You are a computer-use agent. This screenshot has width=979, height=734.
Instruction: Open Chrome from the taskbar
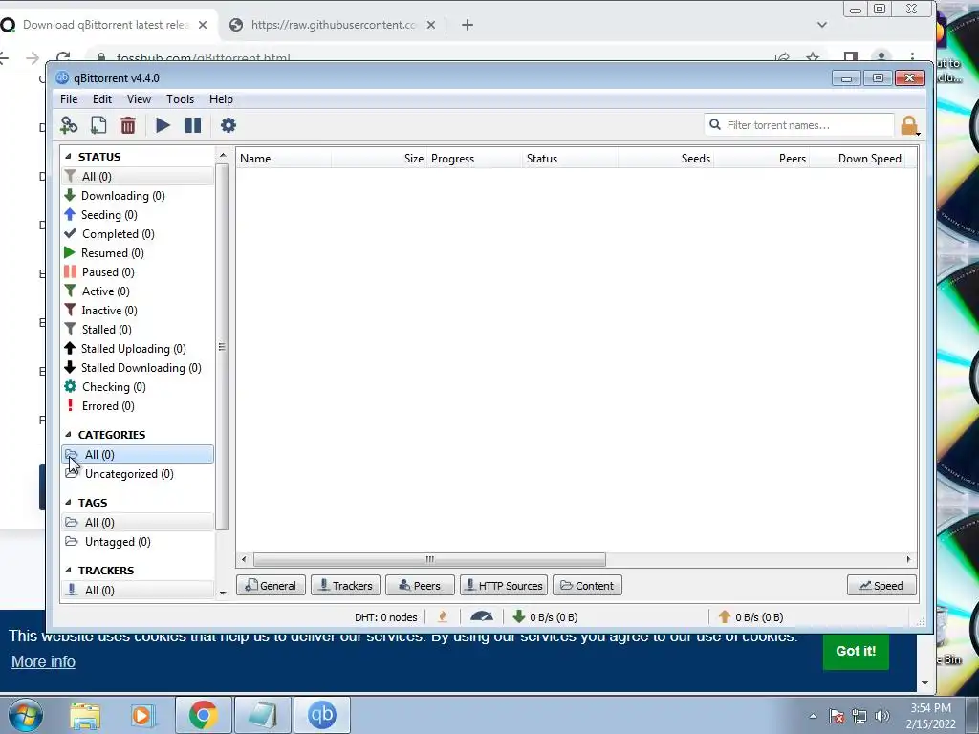point(203,715)
